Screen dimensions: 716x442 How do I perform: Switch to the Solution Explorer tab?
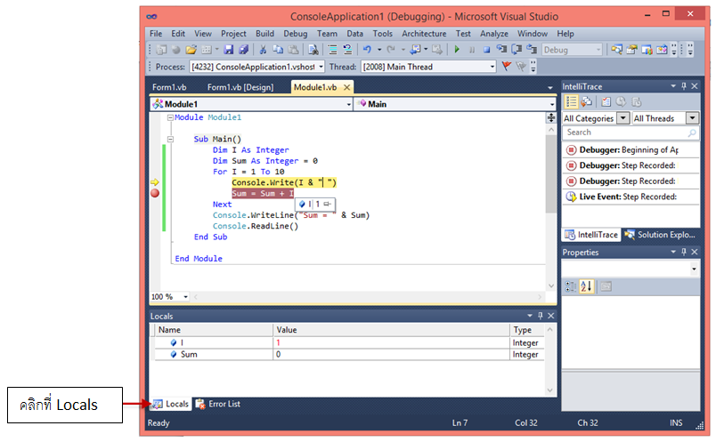tap(660, 235)
